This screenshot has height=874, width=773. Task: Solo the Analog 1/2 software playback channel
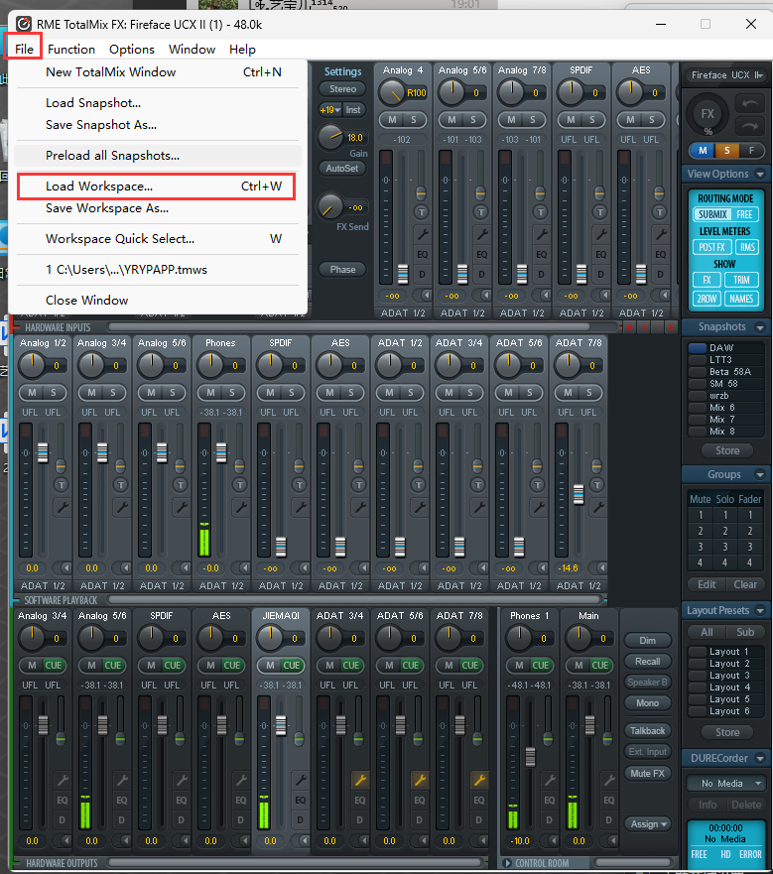point(54,393)
